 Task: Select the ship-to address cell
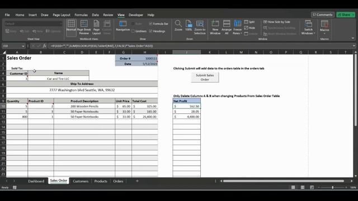click(x=82, y=90)
